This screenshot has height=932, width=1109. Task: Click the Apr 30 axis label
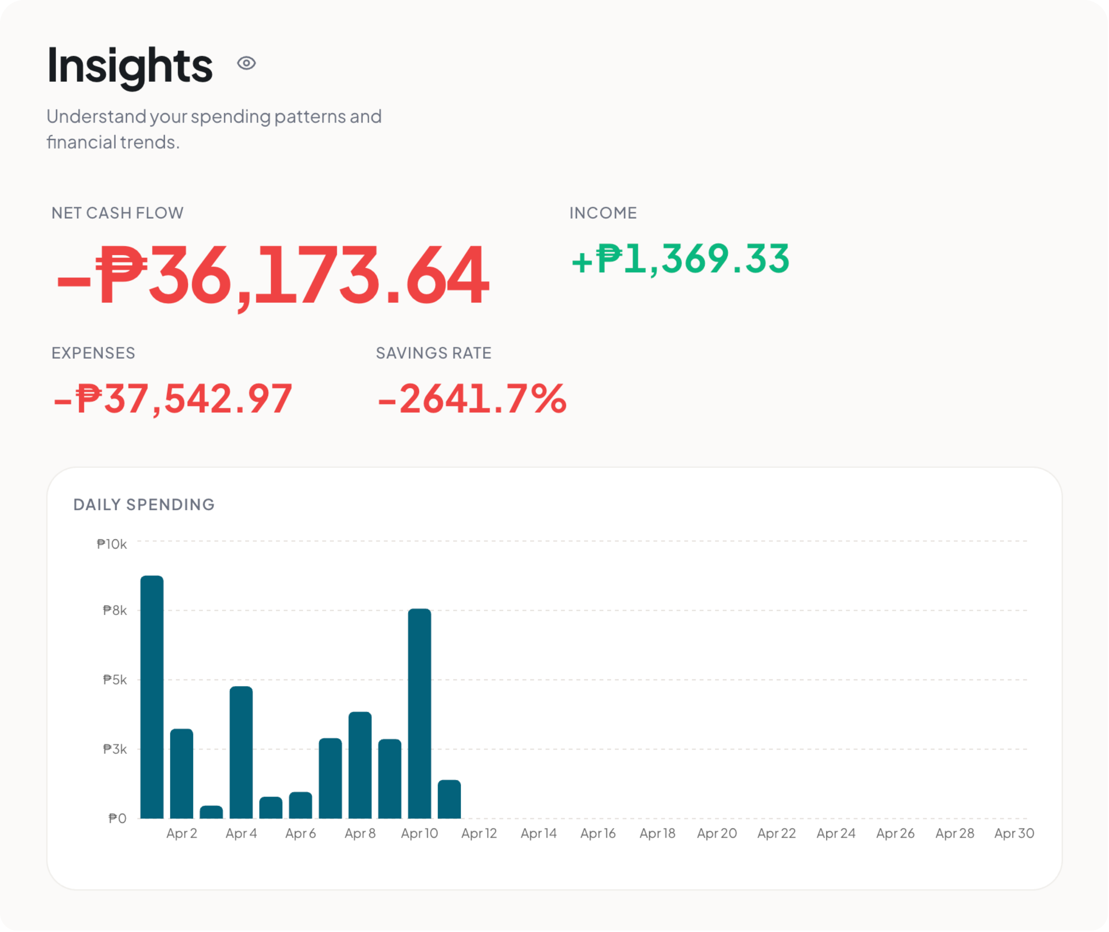tap(1014, 833)
